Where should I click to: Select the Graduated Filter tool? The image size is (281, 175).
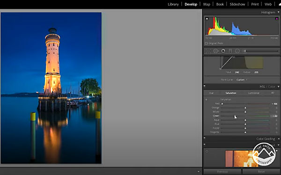tap(230, 51)
